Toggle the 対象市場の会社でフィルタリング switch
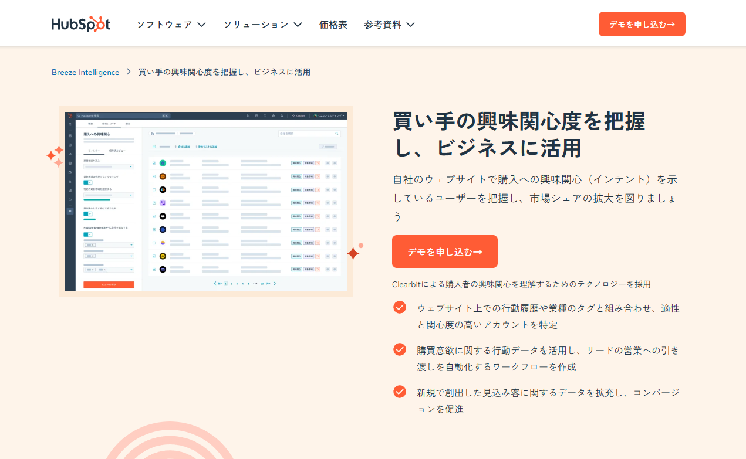Viewport: 746px width, 459px height. pos(87,182)
